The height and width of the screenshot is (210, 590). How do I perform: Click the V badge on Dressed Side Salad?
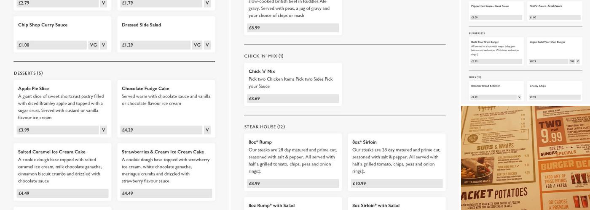[x=207, y=45]
